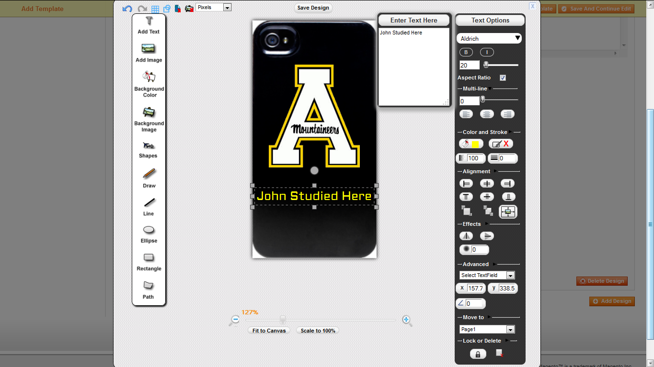Click Scale to 100% button

click(318, 331)
